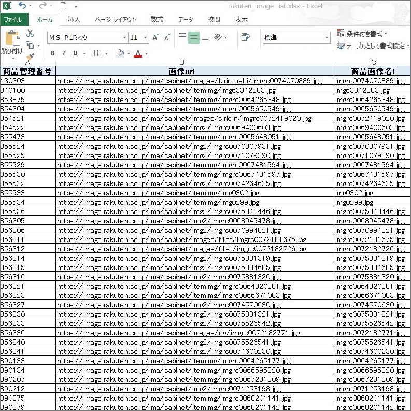Select cell with product number 840100
The width and height of the screenshot is (411, 411).
28,90
